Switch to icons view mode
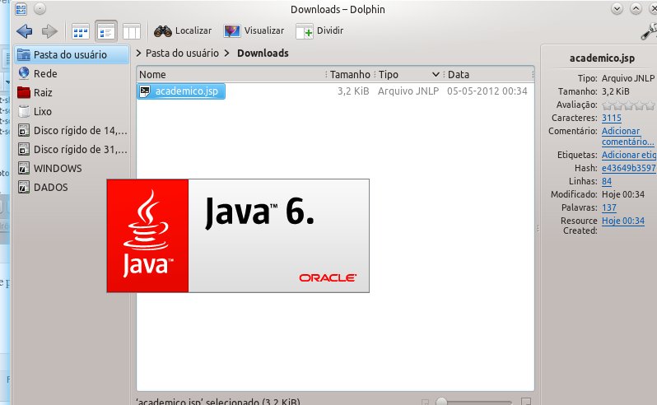 click(x=80, y=31)
